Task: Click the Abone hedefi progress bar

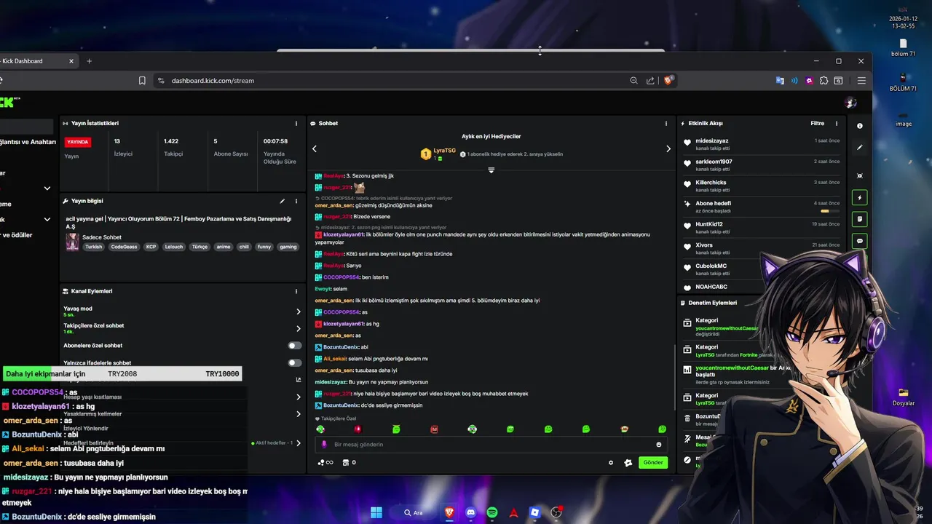Action: click(x=830, y=211)
